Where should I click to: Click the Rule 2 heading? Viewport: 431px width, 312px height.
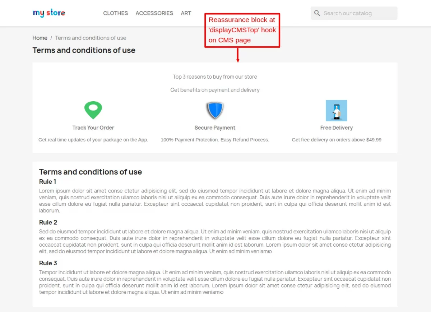pyautogui.click(x=48, y=223)
